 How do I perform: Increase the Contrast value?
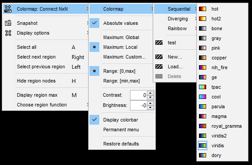click(x=150, y=93)
